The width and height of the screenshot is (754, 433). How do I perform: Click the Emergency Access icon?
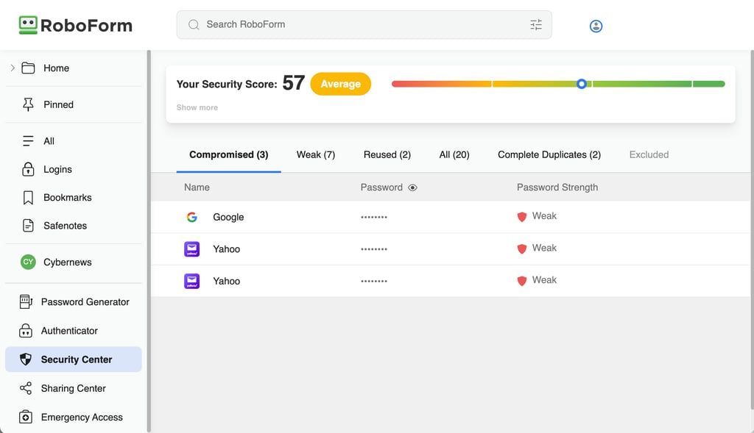26,417
